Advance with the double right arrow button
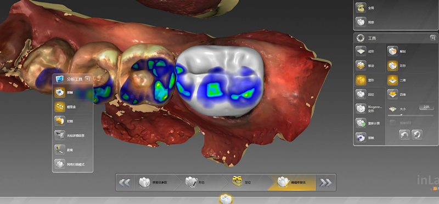Image resolution: width=439 pixels, height=204 pixels. 325,183
